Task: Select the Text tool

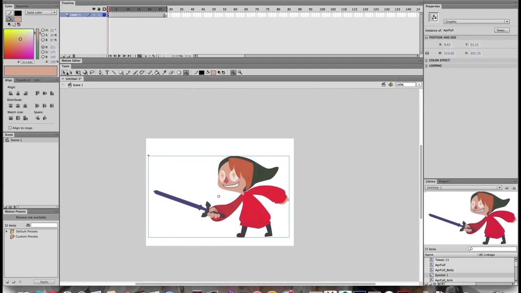Action: 107,72
